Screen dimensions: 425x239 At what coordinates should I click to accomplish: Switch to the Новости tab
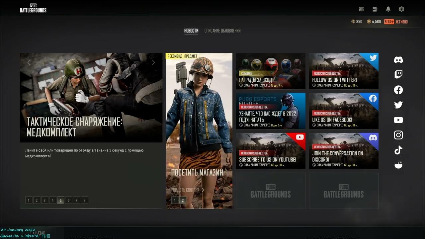[191, 31]
